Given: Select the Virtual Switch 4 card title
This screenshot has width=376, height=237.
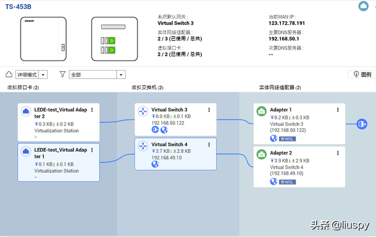Looking at the screenshot, I should tap(169, 145).
